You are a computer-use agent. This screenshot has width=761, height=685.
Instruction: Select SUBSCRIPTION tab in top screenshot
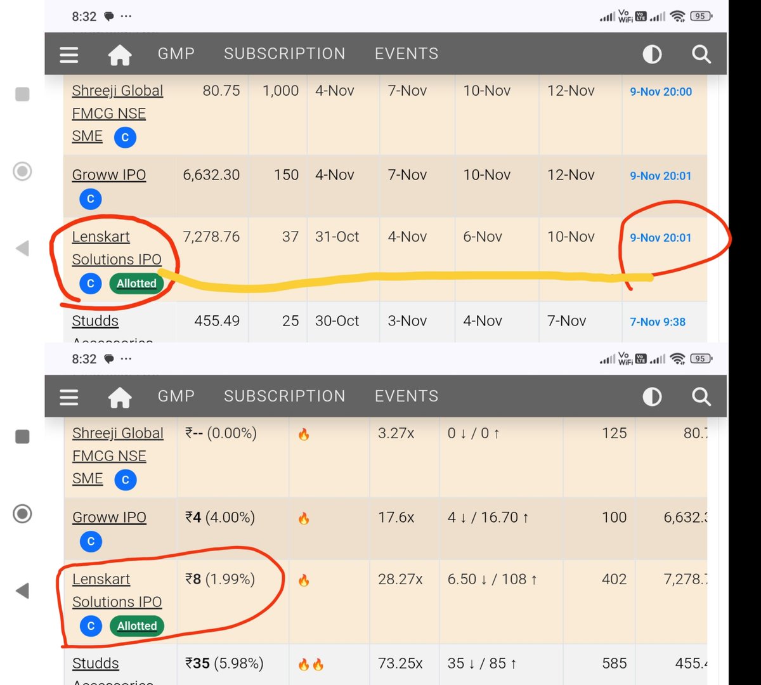click(x=285, y=54)
